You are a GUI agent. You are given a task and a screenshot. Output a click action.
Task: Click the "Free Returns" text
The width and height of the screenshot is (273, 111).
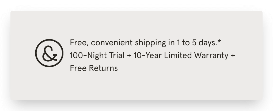click(x=94, y=68)
